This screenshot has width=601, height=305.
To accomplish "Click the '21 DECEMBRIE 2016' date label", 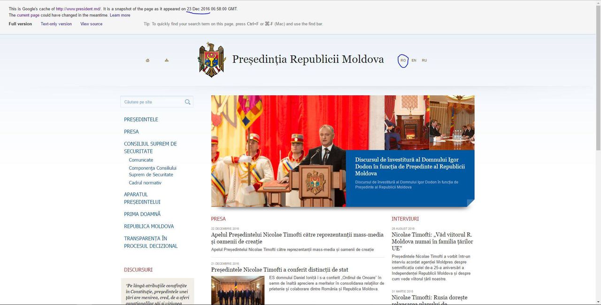I will point(225,264).
